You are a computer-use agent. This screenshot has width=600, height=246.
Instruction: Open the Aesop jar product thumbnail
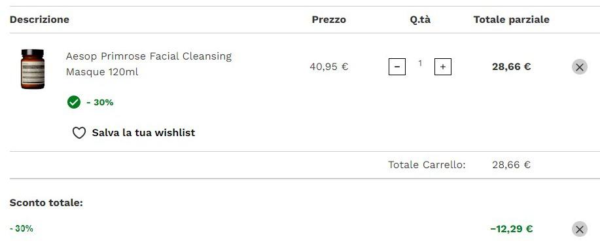pyautogui.click(x=33, y=69)
